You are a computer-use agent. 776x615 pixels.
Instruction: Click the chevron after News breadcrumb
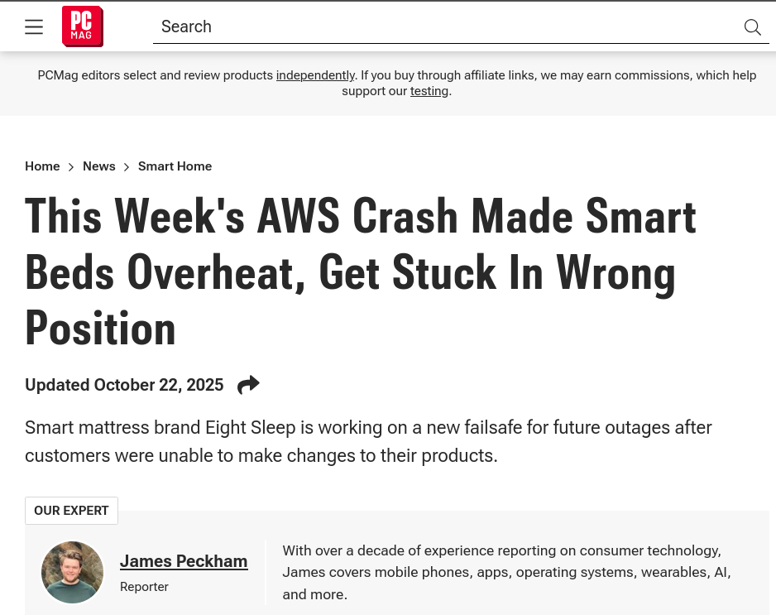click(127, 167)
